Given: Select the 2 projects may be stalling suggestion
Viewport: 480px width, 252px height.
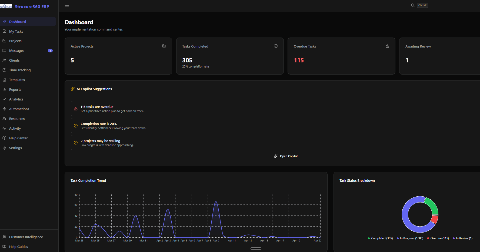Looking at the screenshot, I should point(275,143).
